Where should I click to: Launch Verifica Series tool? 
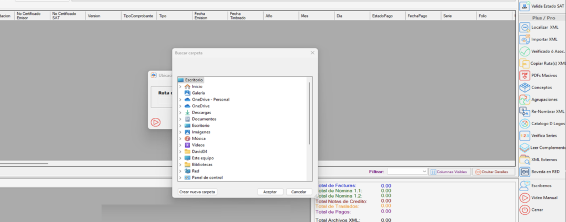tap(525, 136)
